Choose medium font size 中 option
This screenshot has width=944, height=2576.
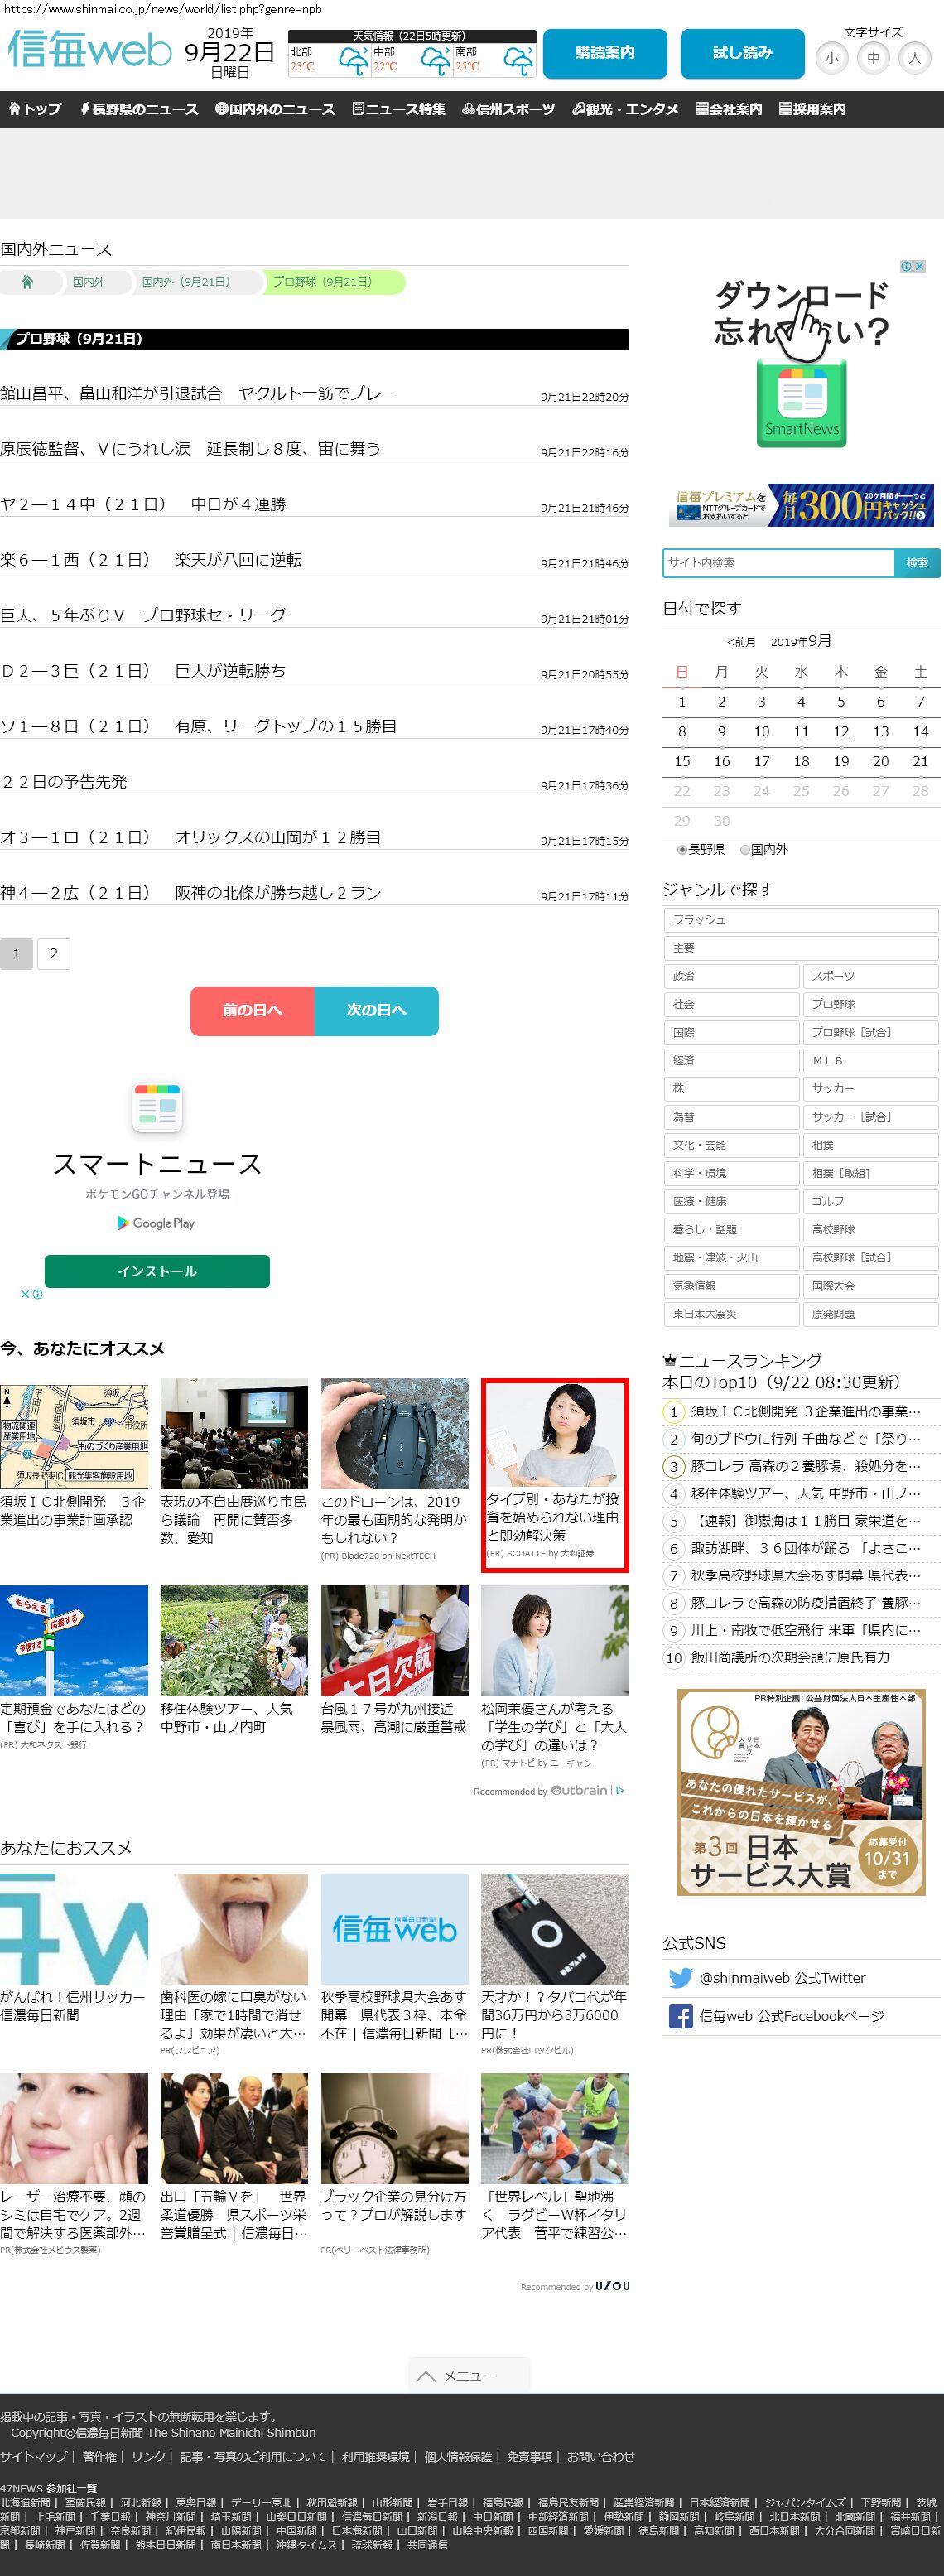tap(873, 58)
